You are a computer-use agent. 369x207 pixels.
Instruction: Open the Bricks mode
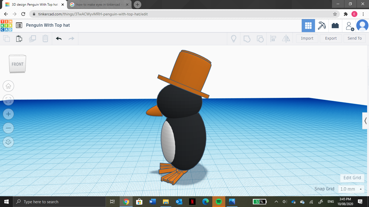tap(335, 26)
